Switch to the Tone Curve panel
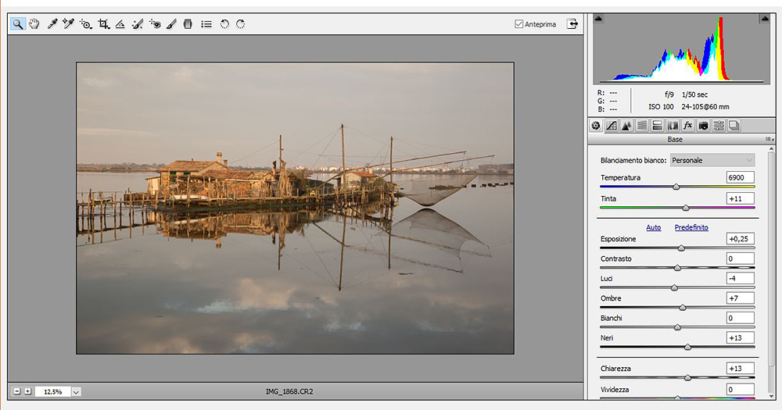Screen dimensions: 782x410 (x=611, y=126)
